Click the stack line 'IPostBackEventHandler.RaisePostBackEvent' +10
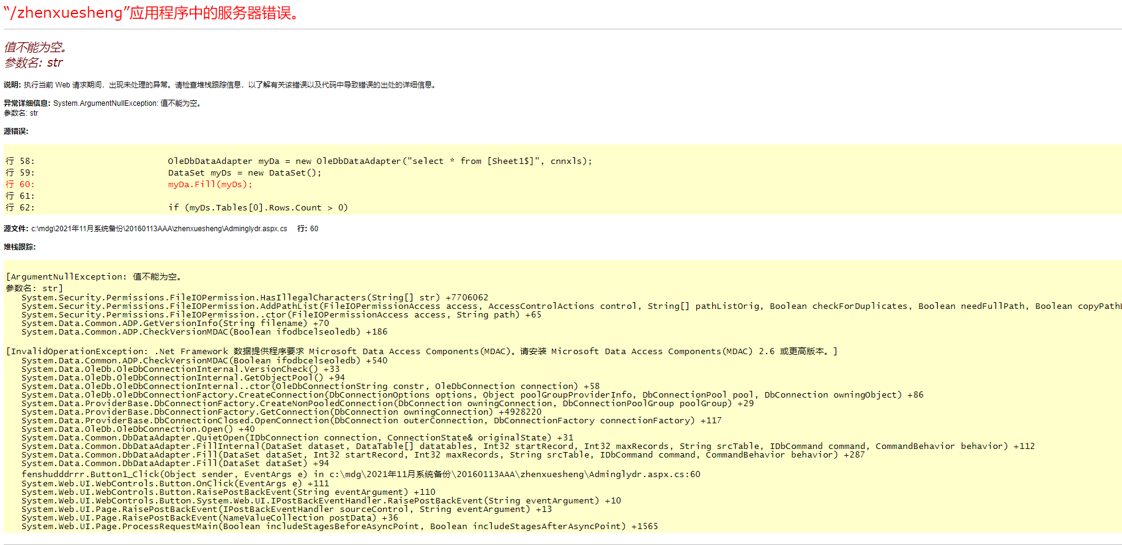 click(321, 501)
